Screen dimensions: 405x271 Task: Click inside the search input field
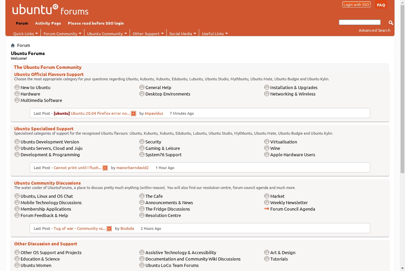360,22
